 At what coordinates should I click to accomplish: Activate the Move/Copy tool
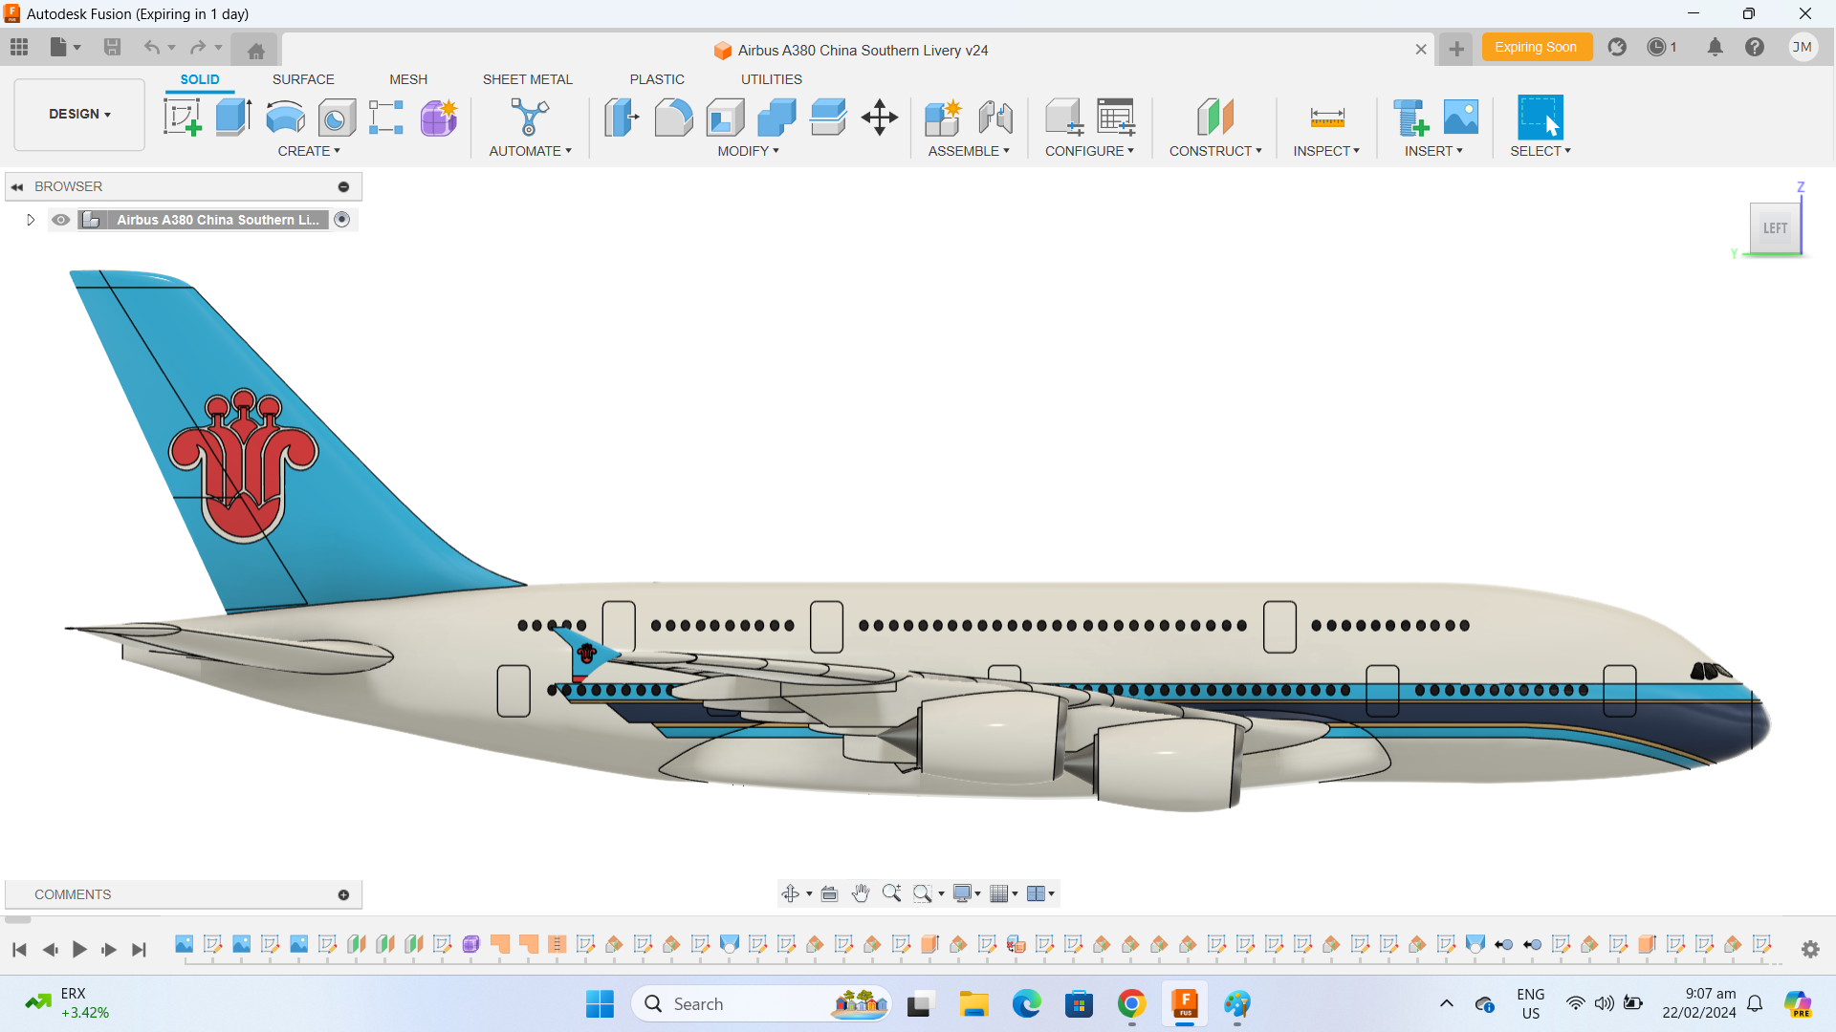(879, 116)
